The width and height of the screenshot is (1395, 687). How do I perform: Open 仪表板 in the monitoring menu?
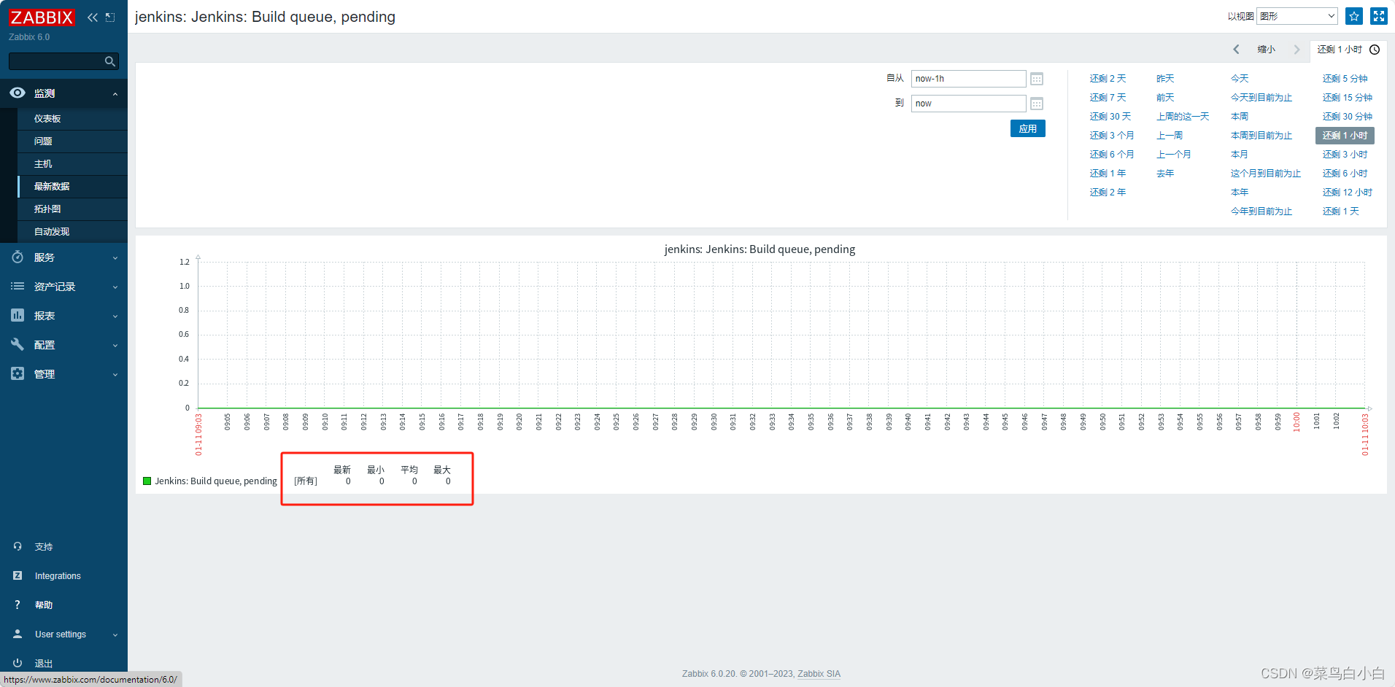pyautogui.click(x=47, y=118)
